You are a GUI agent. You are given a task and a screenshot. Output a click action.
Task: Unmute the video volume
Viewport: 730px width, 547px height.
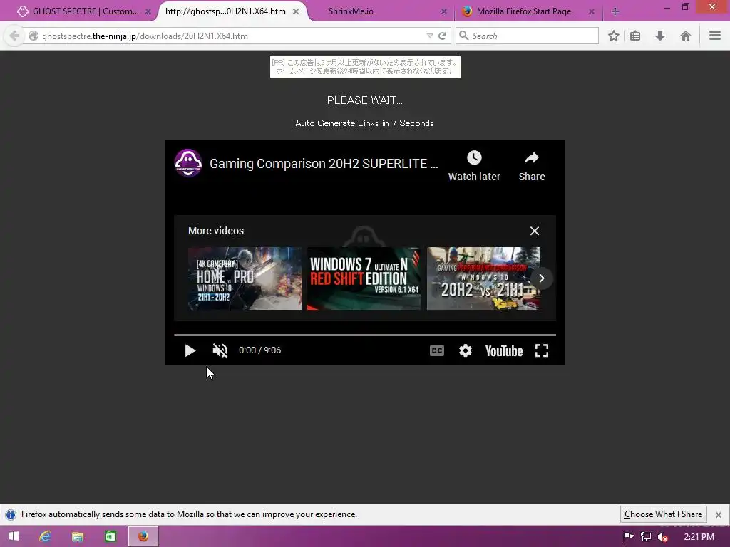click(x=220, y=350)
